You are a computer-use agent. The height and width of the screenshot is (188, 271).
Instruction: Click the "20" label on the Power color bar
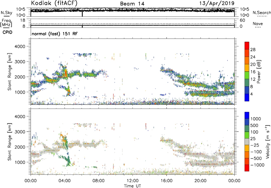coord(253,64)
